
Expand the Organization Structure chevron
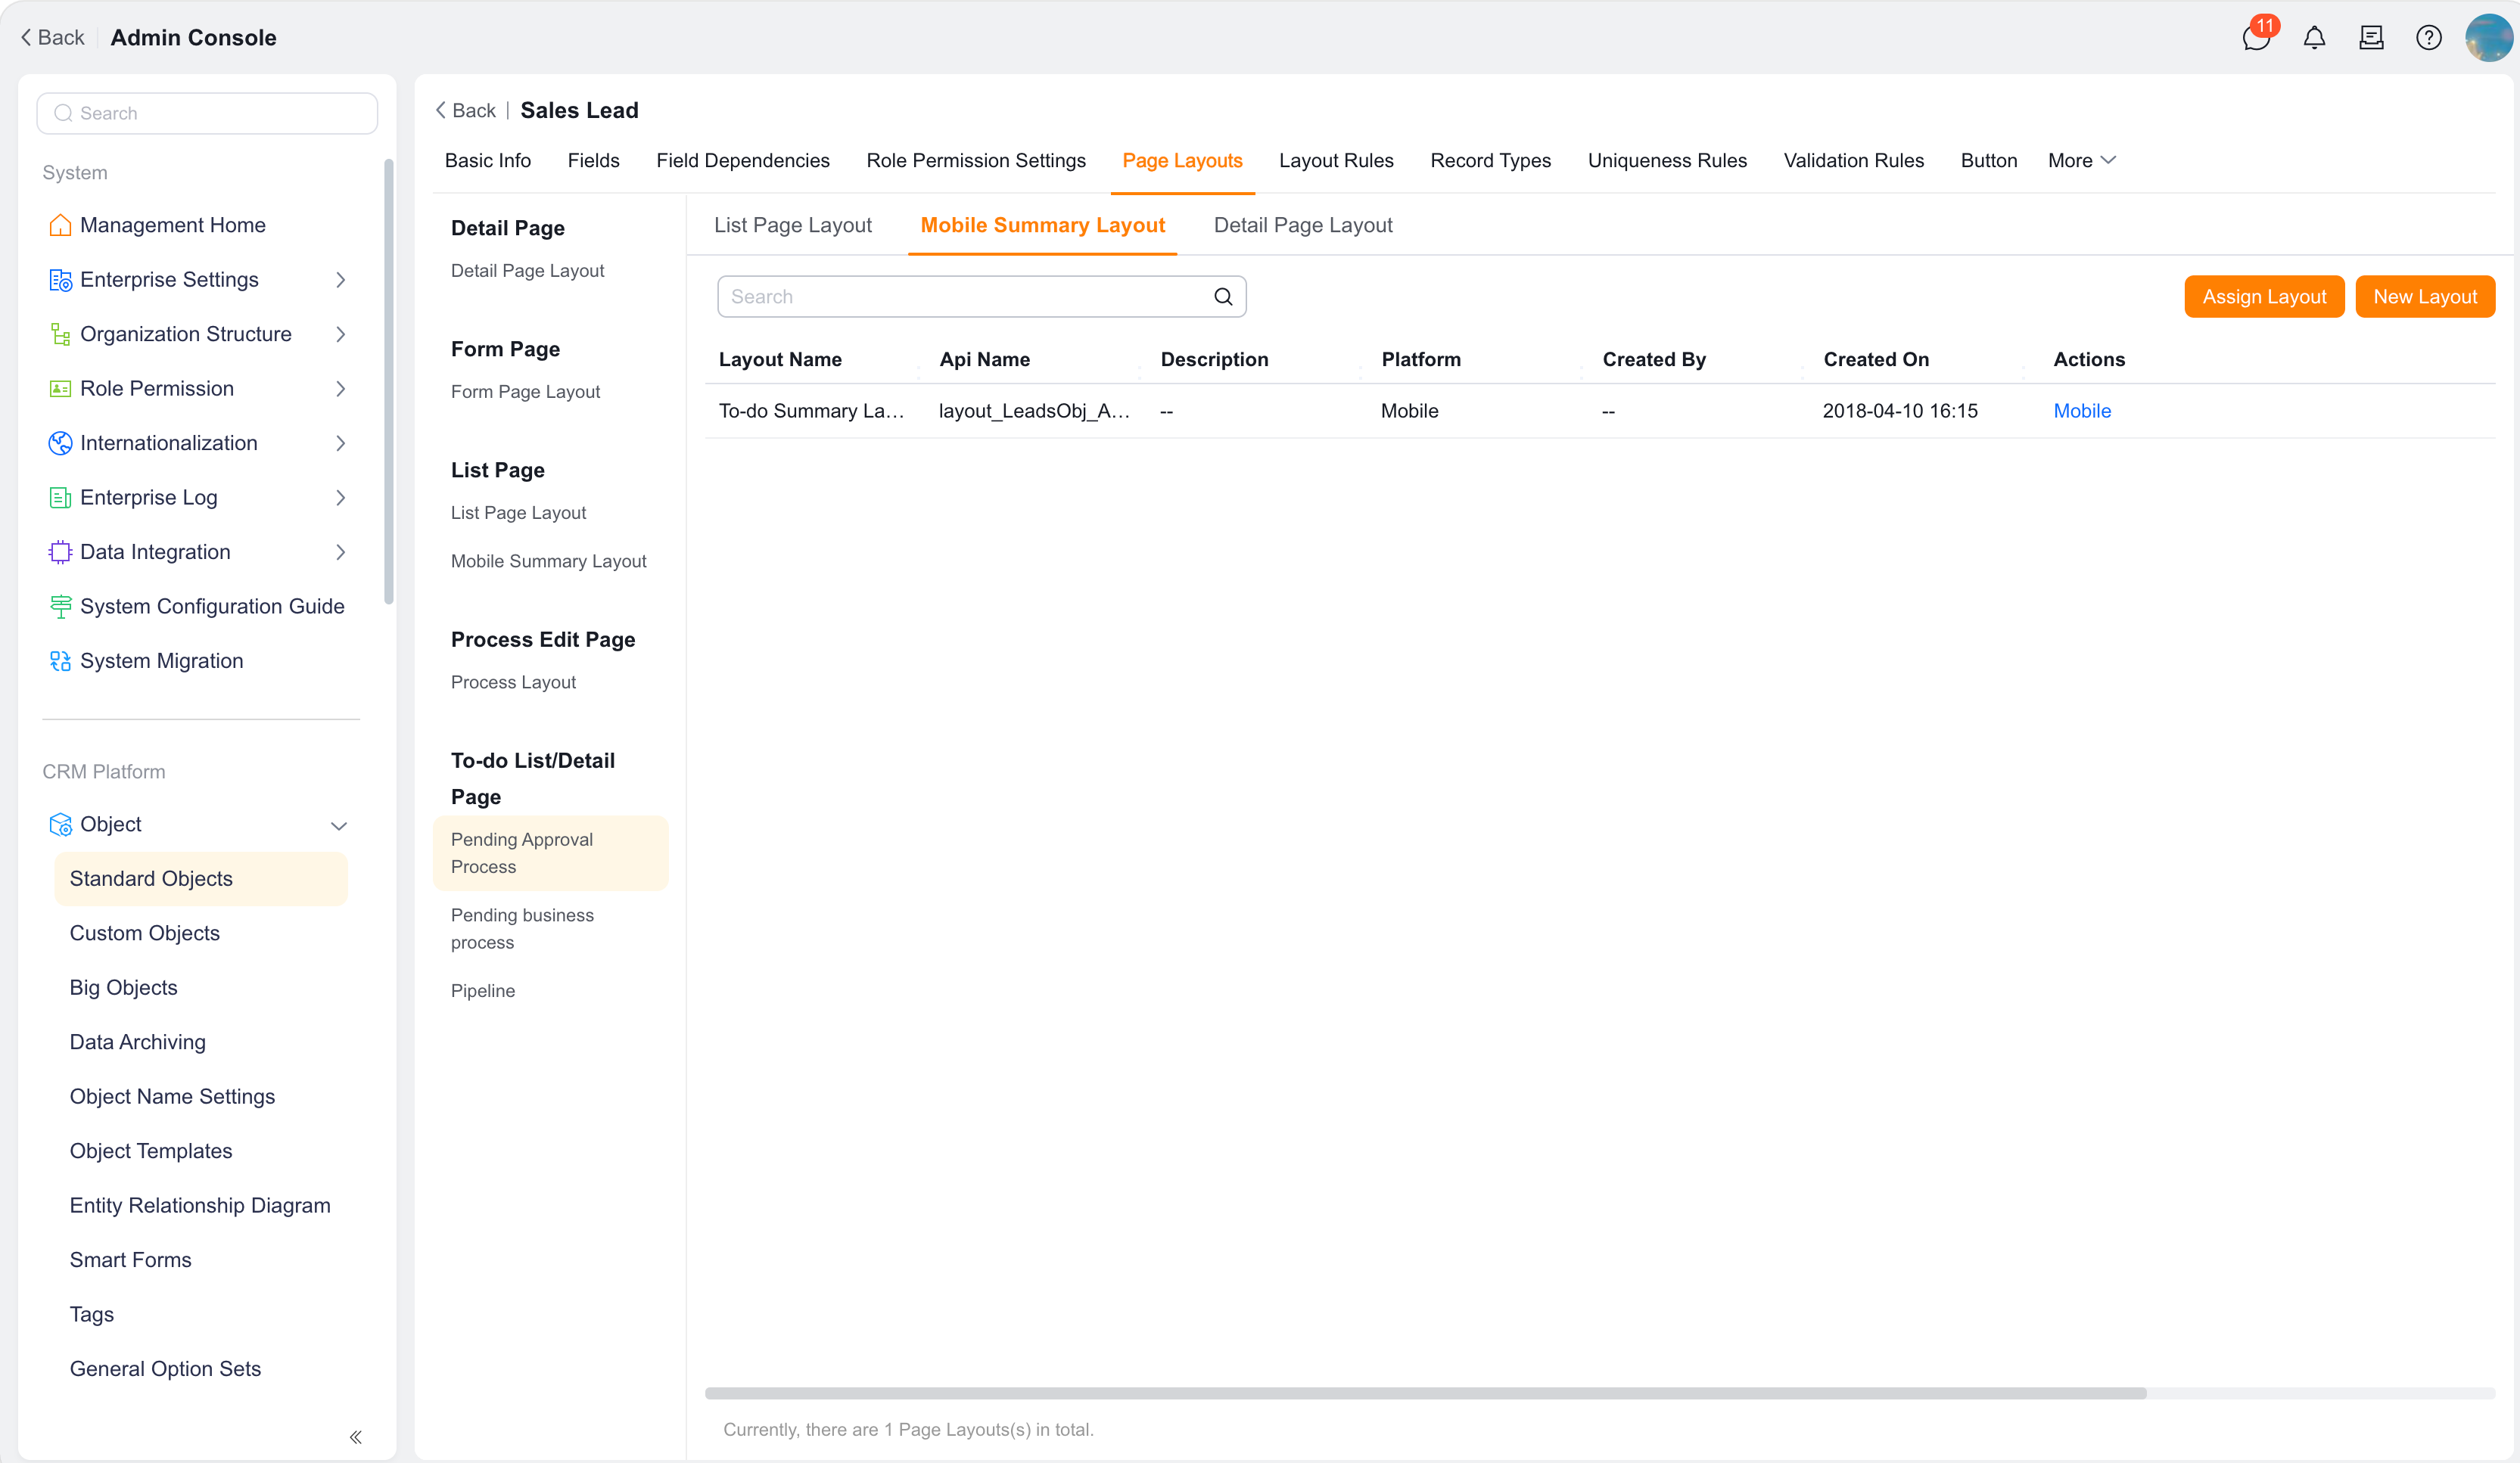point(340,334)
